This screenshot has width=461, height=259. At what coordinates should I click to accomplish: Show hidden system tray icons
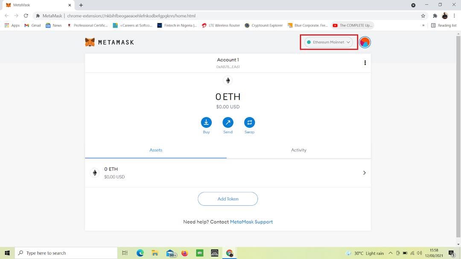[x=391, y=253]
